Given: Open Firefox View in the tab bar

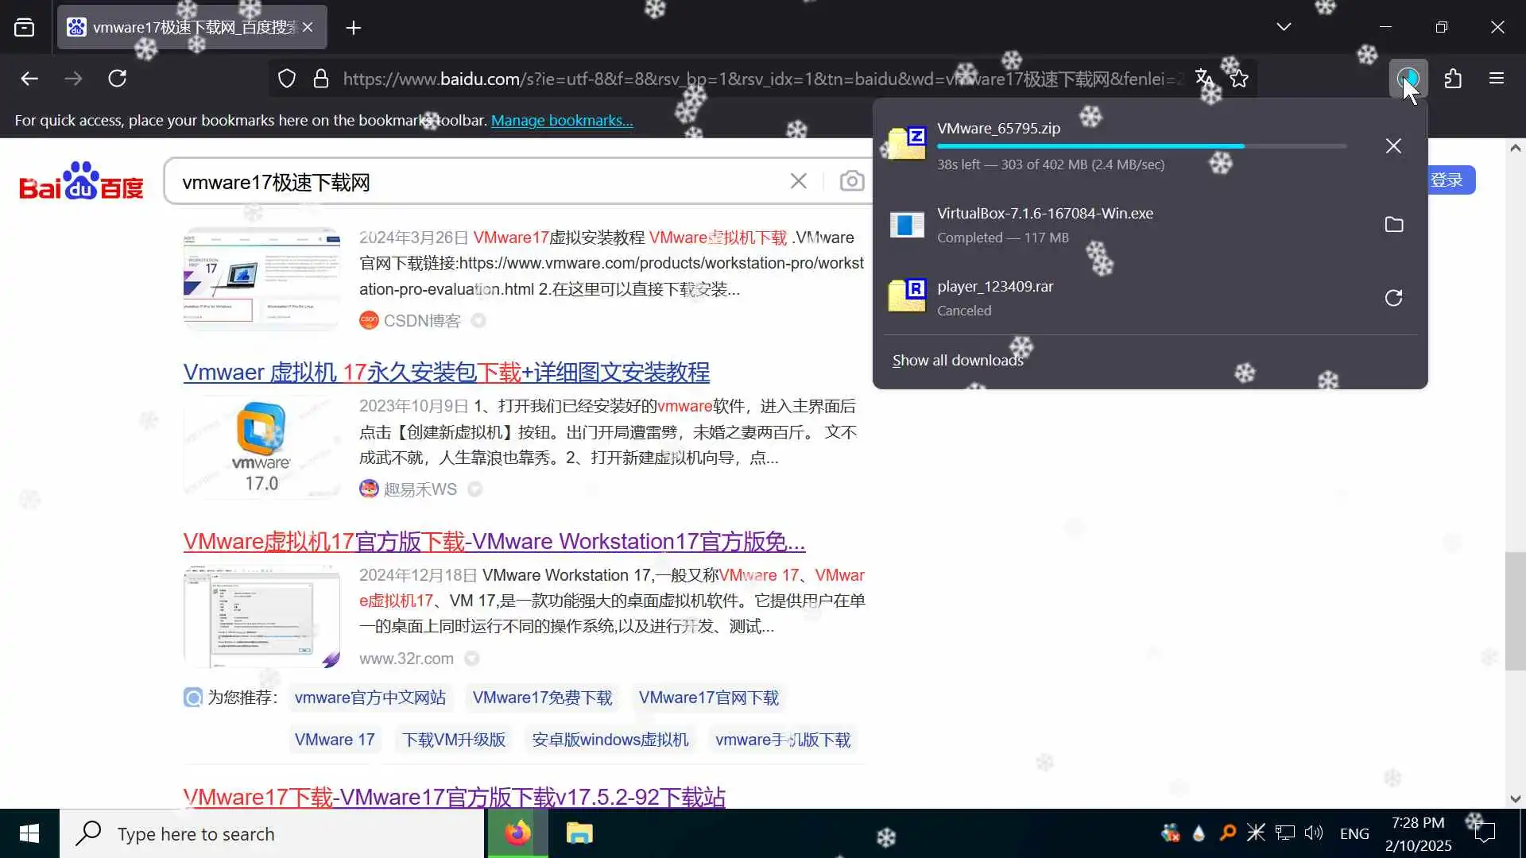Looking at the screenshot, I should [x=25, y=28].
